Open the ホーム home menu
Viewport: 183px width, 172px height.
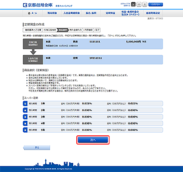coord(32,13)
